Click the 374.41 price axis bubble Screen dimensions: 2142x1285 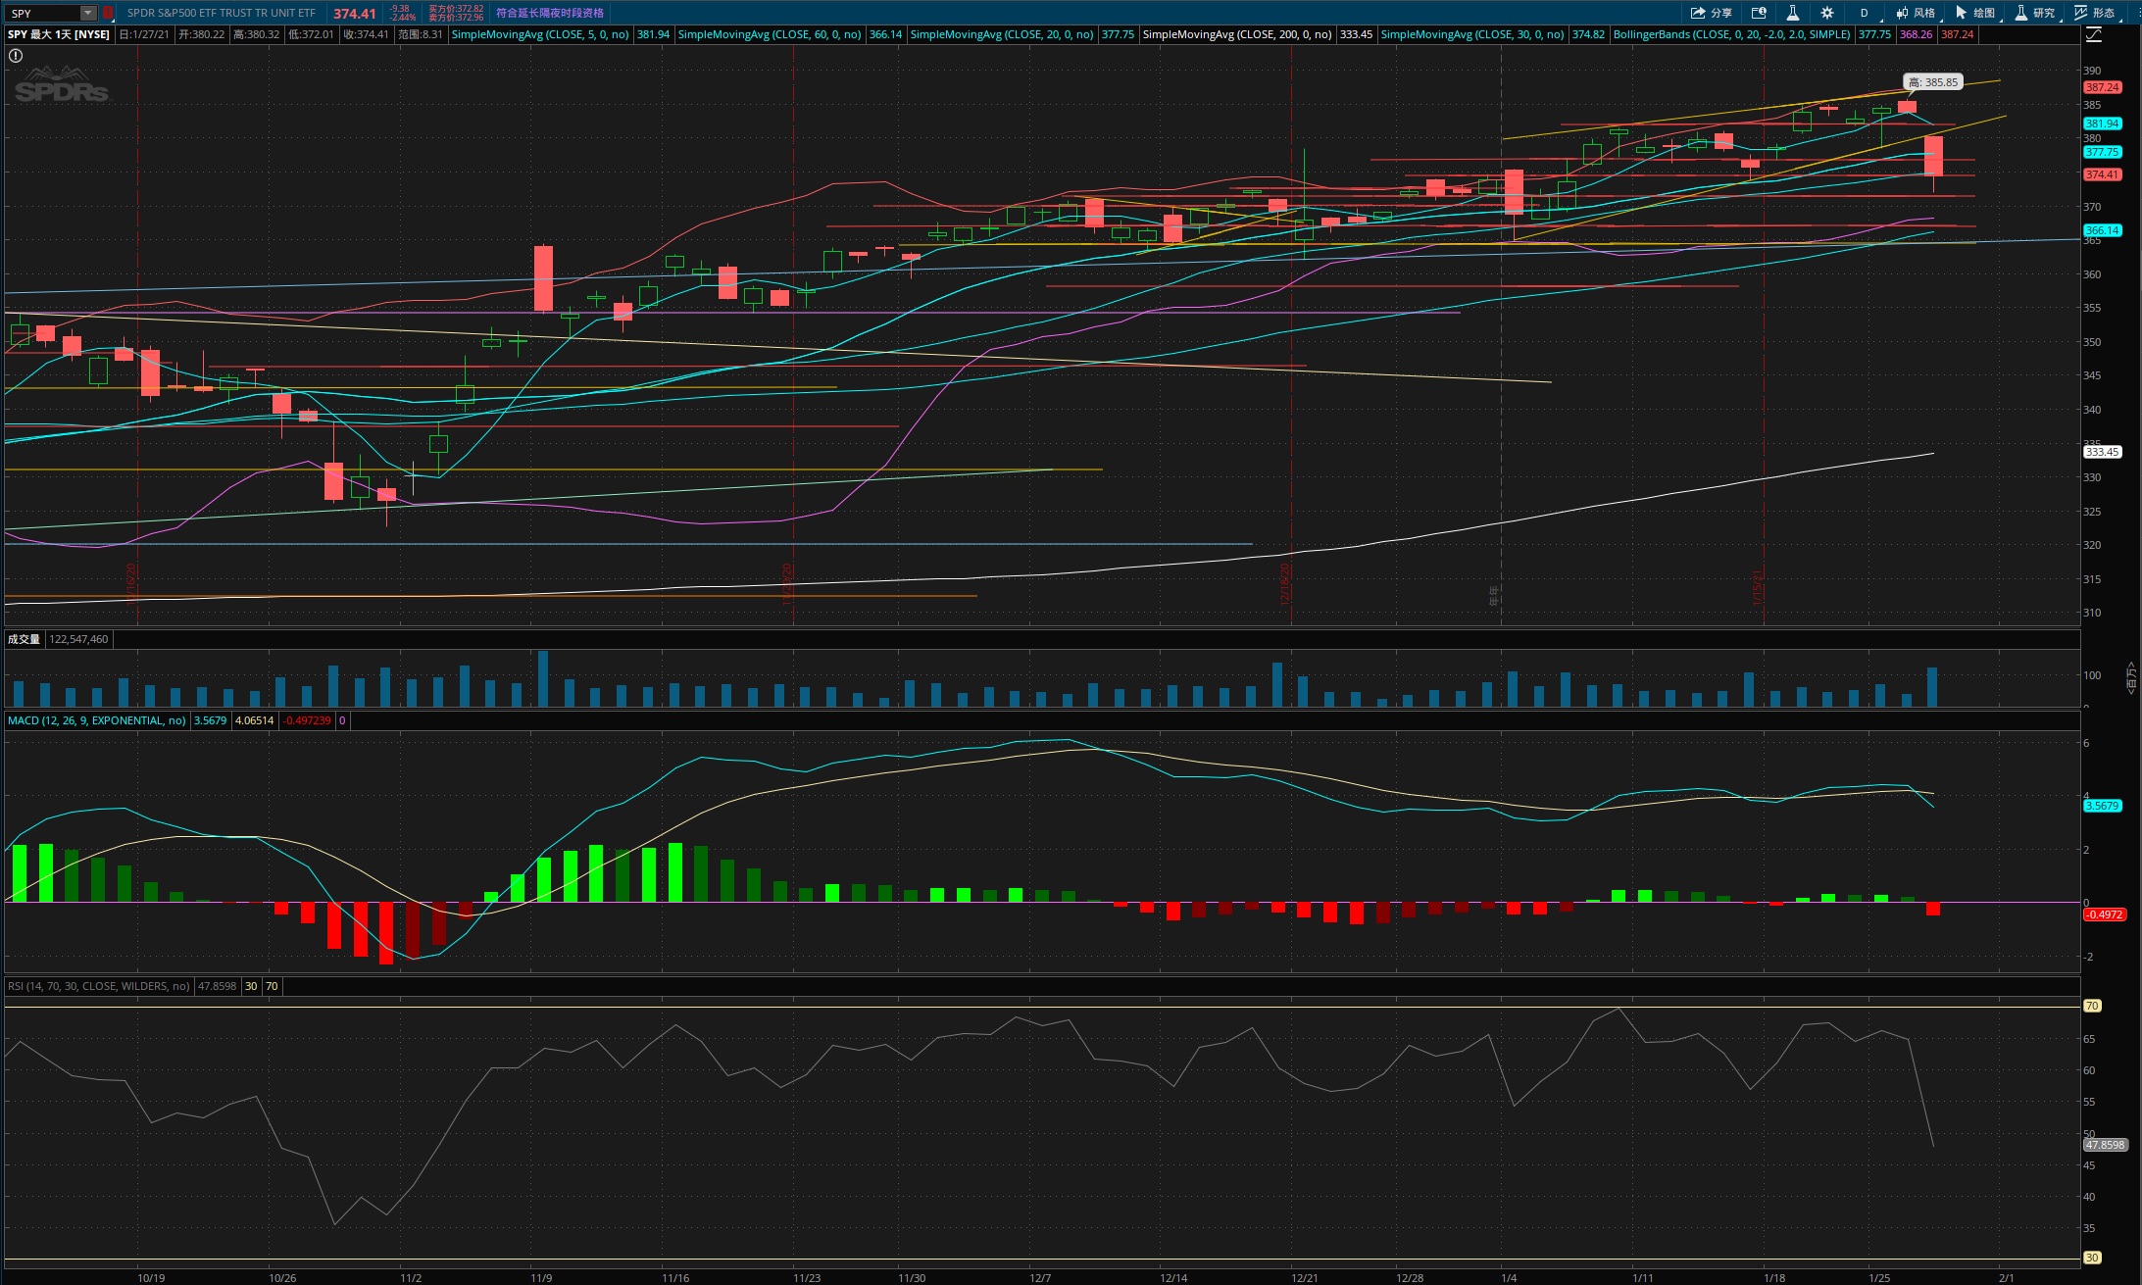click(x=2102, y=174)
